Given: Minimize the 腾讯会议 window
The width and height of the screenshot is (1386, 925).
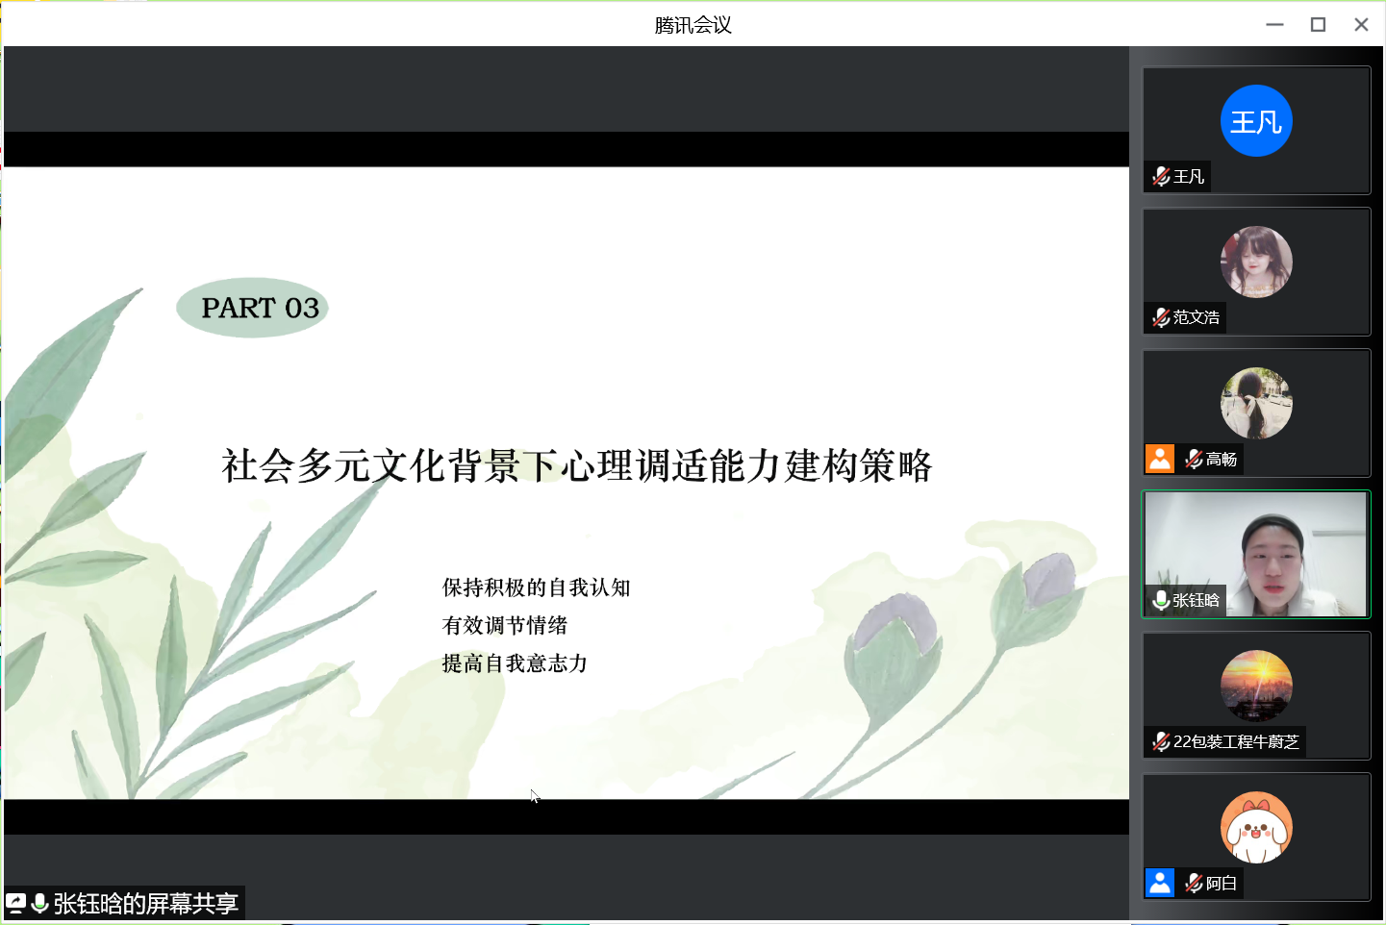Looking at the screenshot, I should tap(1274, 25).
